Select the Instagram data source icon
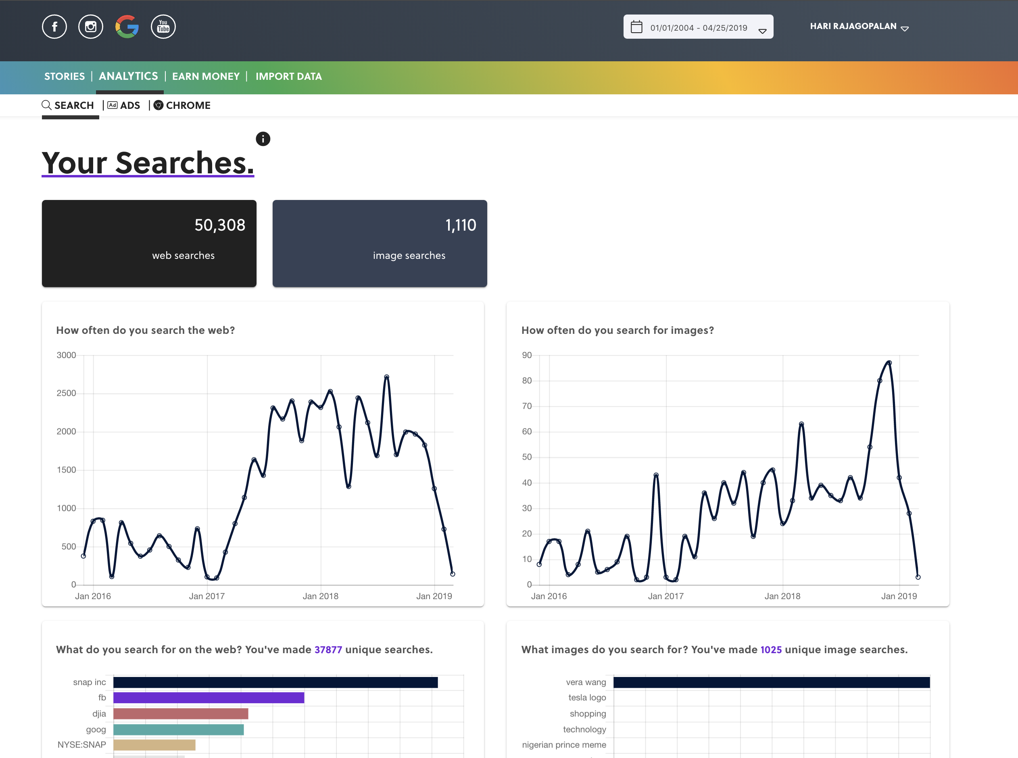The width and height of the screenshot is (1018, 758). (90, 27)
